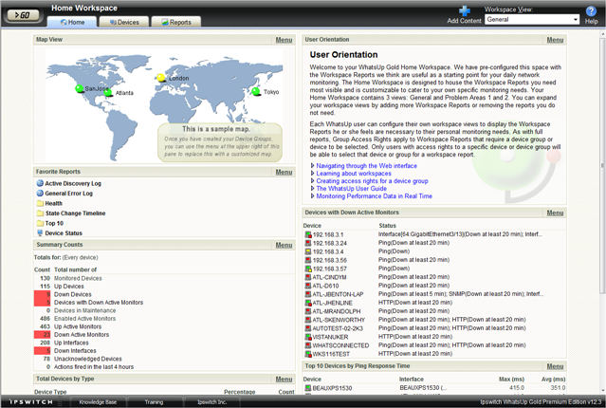Image resolution: width=606 pixels, height=408 pixels.
Task: Open the Summary Counts pane Menu
Action: pos(284,245)
